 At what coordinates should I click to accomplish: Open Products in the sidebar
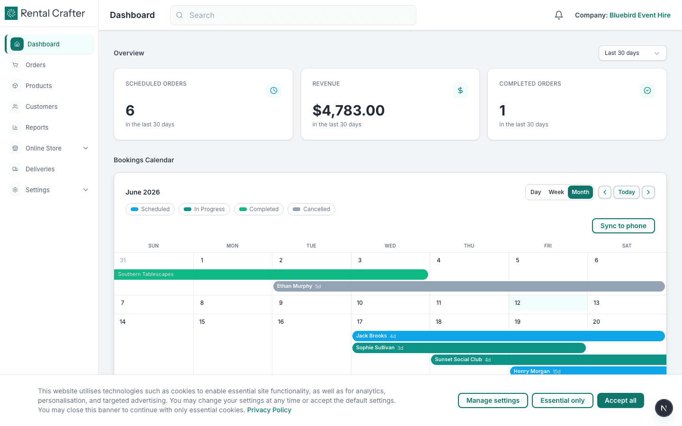click(50, 86)
